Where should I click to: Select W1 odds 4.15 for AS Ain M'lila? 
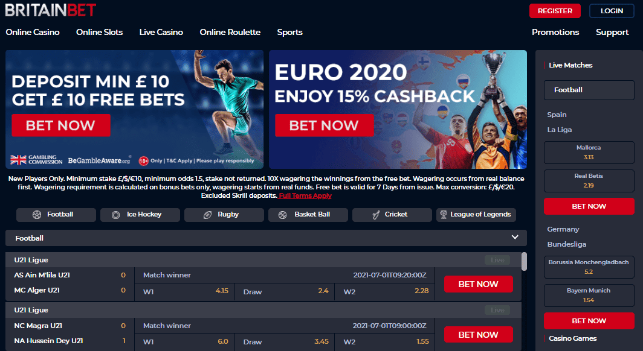[184, 292]
